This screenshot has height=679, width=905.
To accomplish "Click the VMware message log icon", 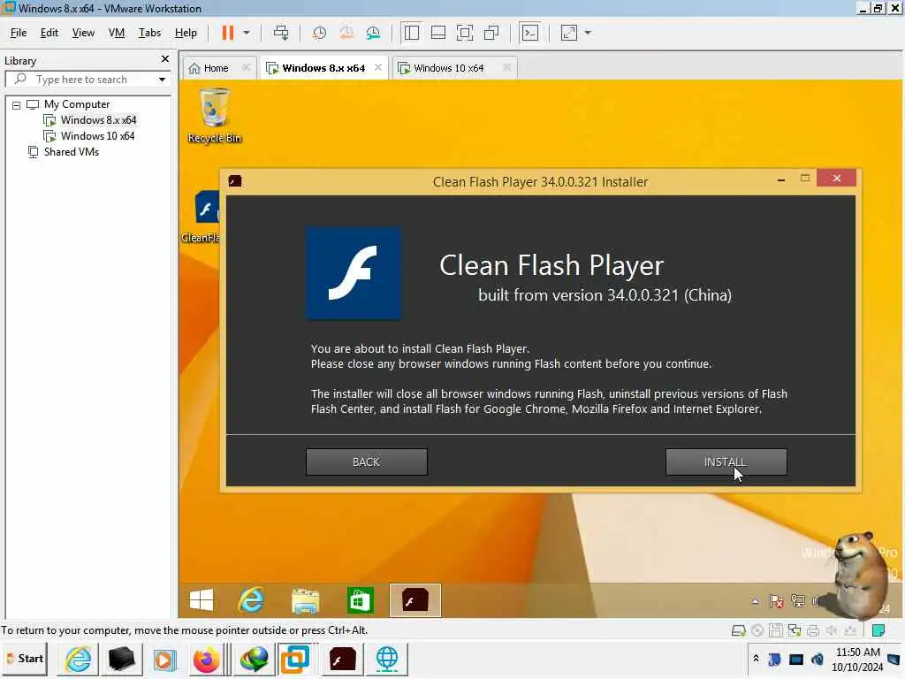I will pos(878,630).
